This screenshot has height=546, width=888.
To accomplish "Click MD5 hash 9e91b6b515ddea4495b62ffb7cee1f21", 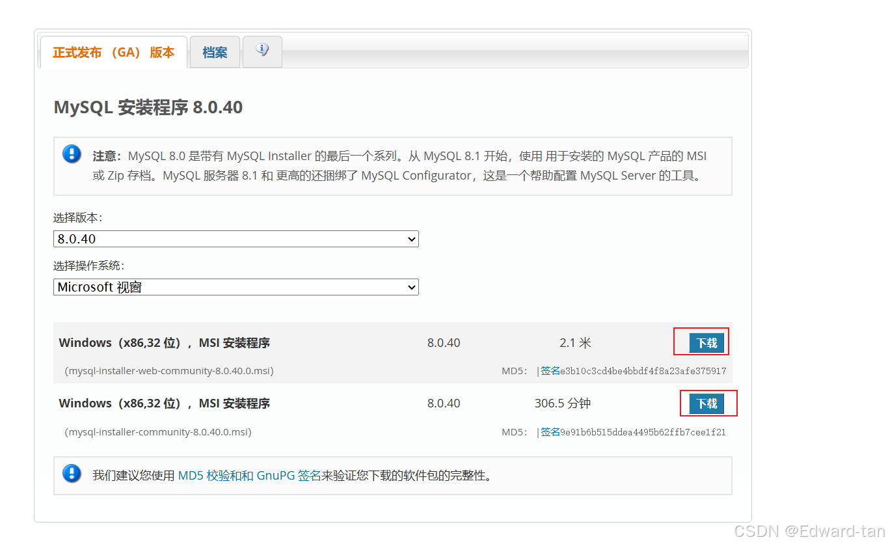I will (x=643, y=432).
